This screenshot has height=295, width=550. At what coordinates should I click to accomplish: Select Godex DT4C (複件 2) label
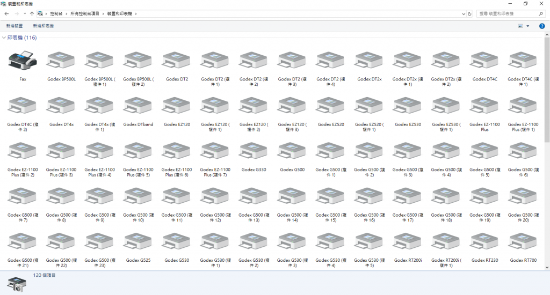point(23,127)
